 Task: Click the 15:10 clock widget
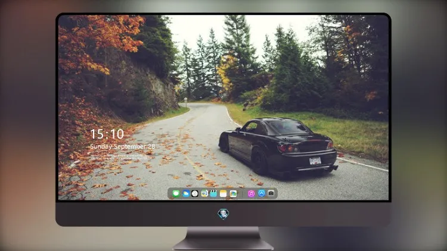coord(107,134)
